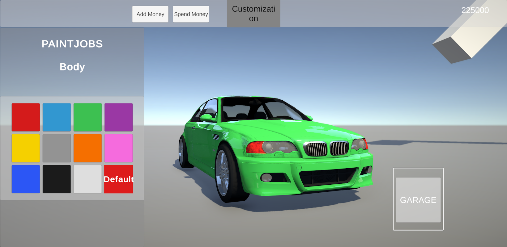
Task: Choose the white paint swatch
Action: pos(87,179)
